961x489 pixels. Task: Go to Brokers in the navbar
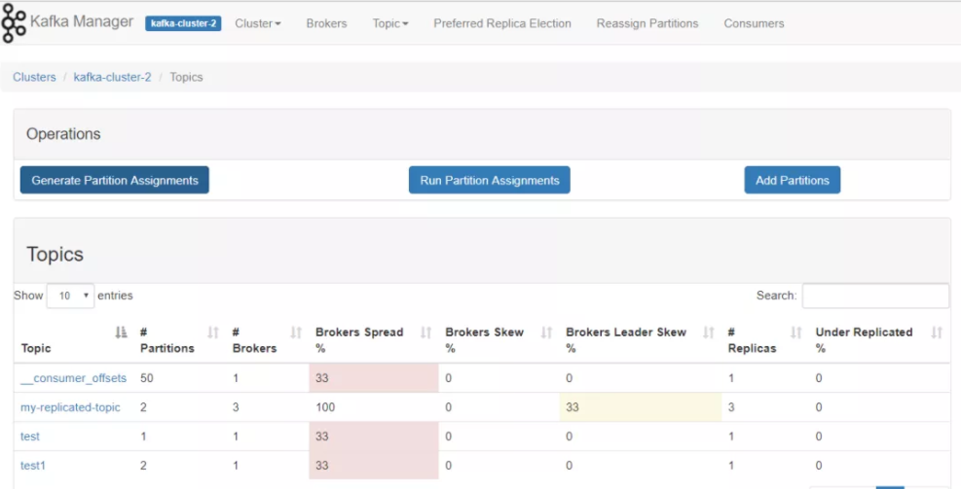tap(327, 23)
